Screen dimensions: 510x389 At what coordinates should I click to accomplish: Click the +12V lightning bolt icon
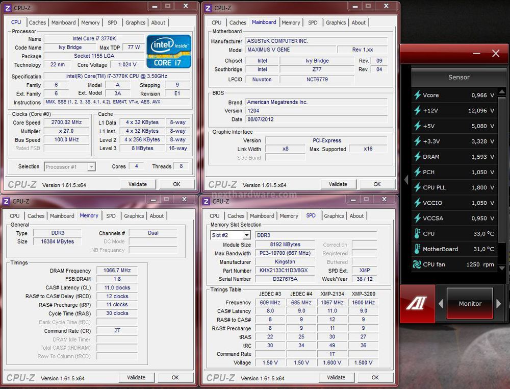[417, 110]
